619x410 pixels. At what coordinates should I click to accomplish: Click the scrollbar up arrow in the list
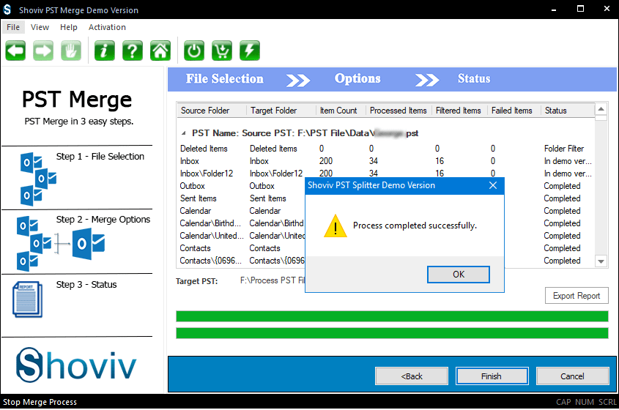tap(601, 109)
